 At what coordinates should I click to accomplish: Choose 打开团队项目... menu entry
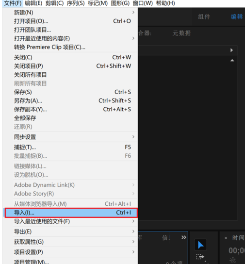click(x=70, y=30)
